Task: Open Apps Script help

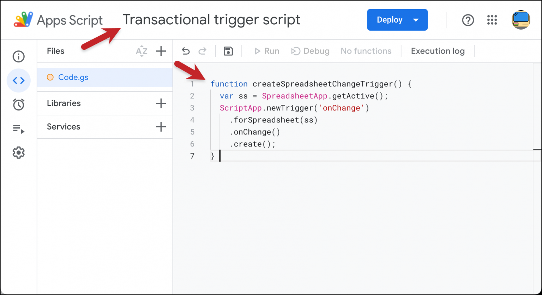Action: pos(468,20)
